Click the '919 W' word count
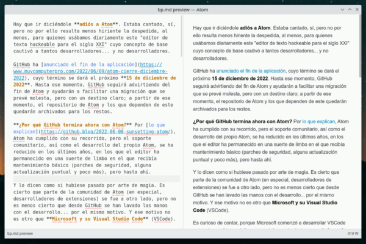366x244 pixels. coord(353,234)
